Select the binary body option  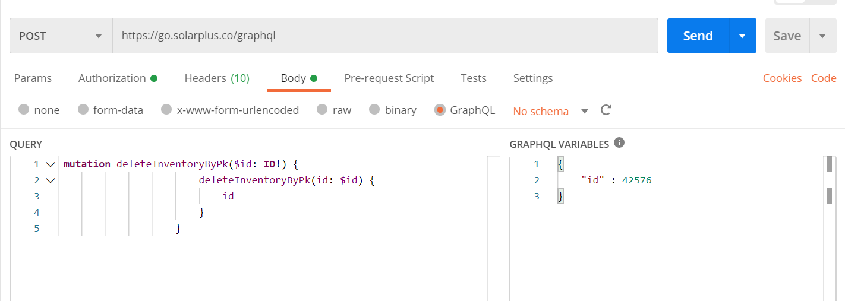[x=374, y=110]
